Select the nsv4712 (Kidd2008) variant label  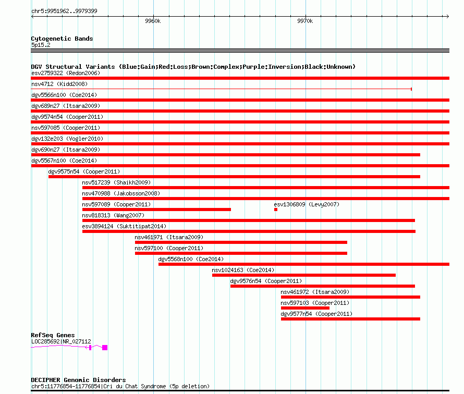point(59,84)
